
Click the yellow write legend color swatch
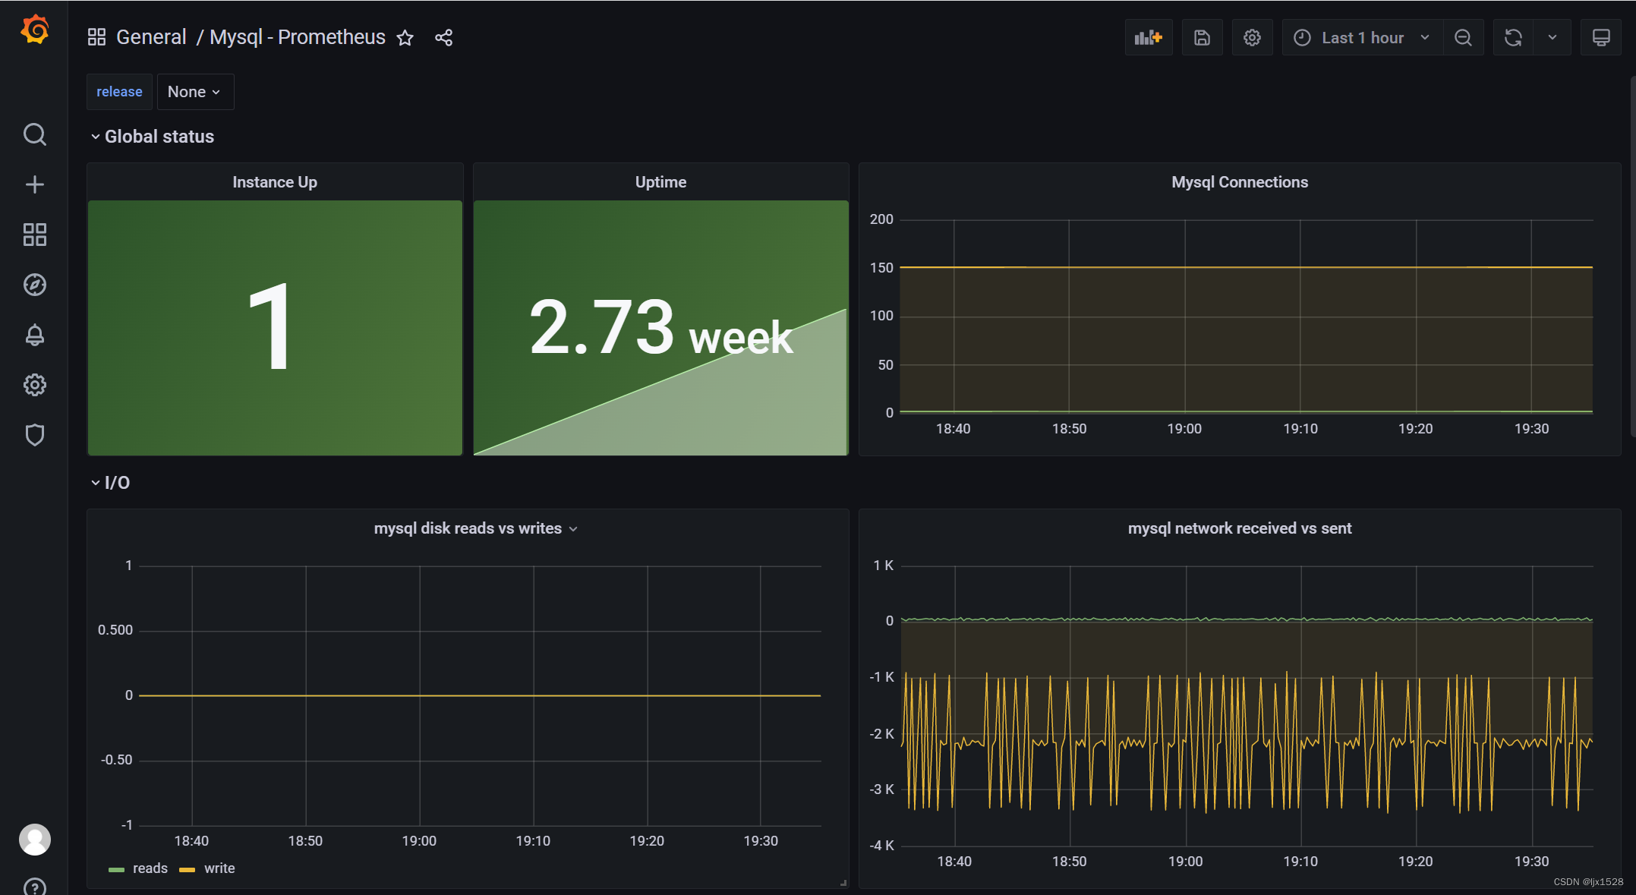[x=188, y=870]
